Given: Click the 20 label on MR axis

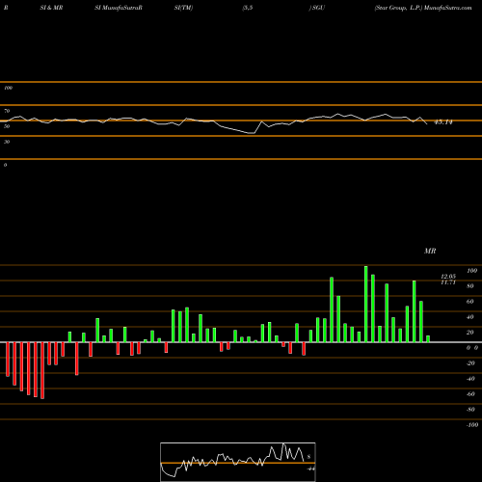Looking at the screenshot, I should pyautogui.click(x=470, y=333).
